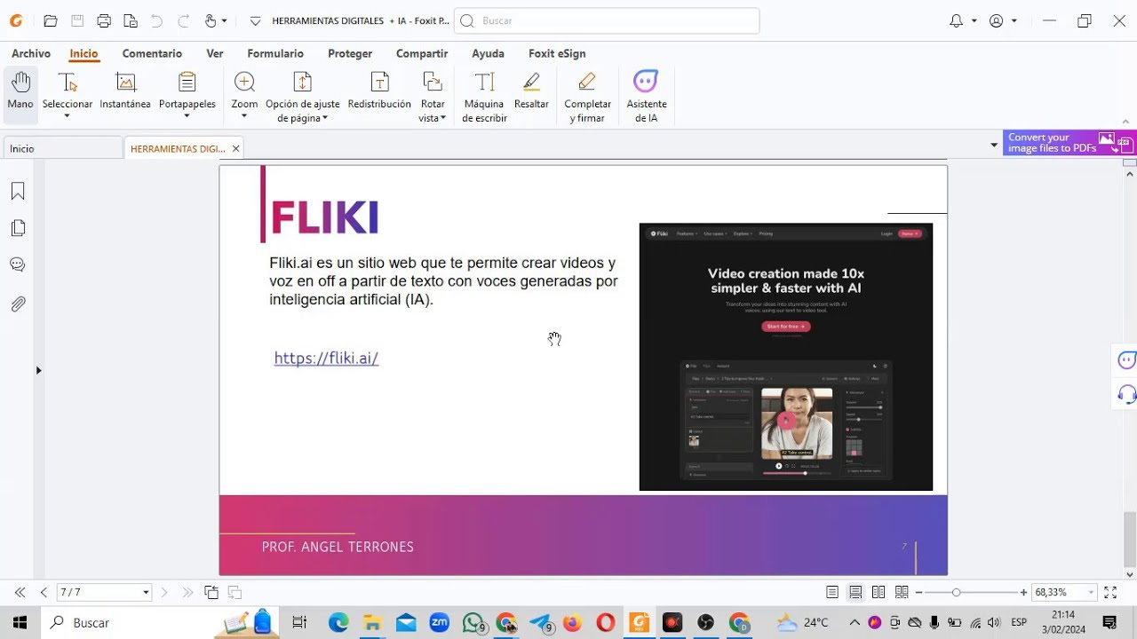The image size is (1137, 639).
Task: Show the pages thumbnails panel
Action: pyautogui.click(x=18, y=228)
